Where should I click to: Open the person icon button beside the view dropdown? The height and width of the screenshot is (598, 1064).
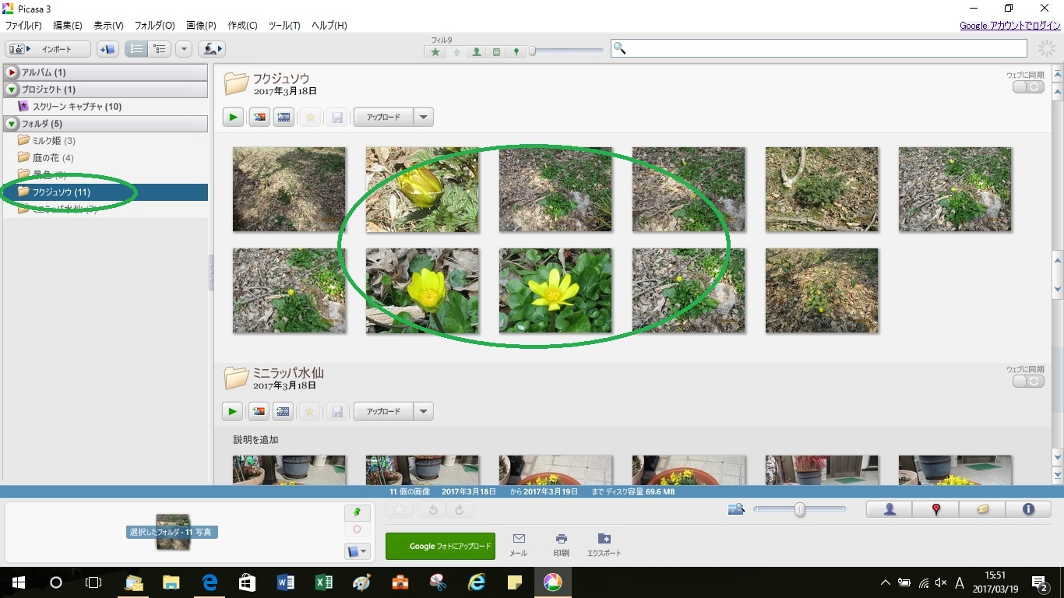212,49
